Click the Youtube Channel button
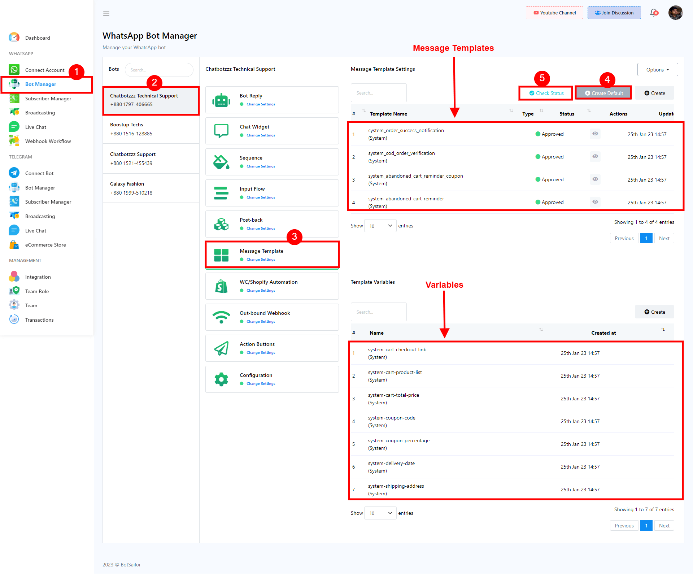Image resolution: width=693 pixels, height=574 pixels. tap(554, 13)
